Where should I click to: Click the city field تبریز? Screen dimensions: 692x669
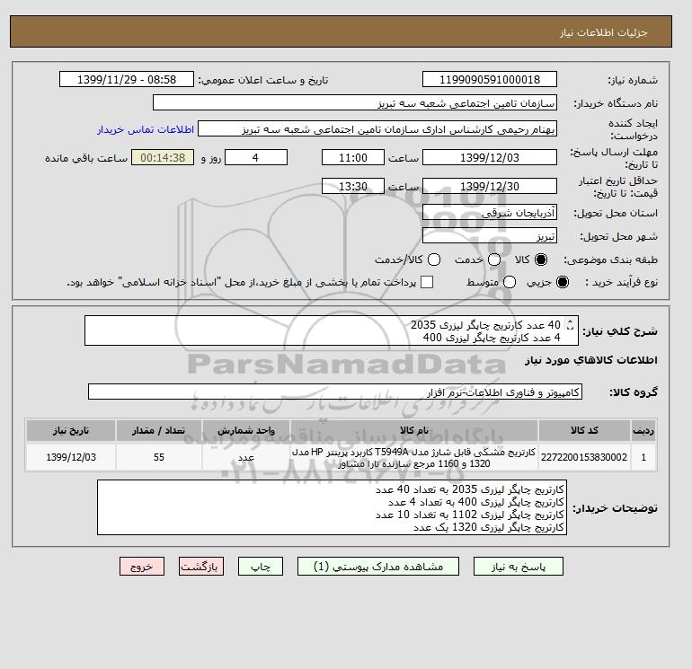click(x=490, y=236)
